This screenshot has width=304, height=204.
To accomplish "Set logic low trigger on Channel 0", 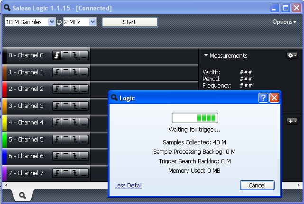I will point(84,55).
